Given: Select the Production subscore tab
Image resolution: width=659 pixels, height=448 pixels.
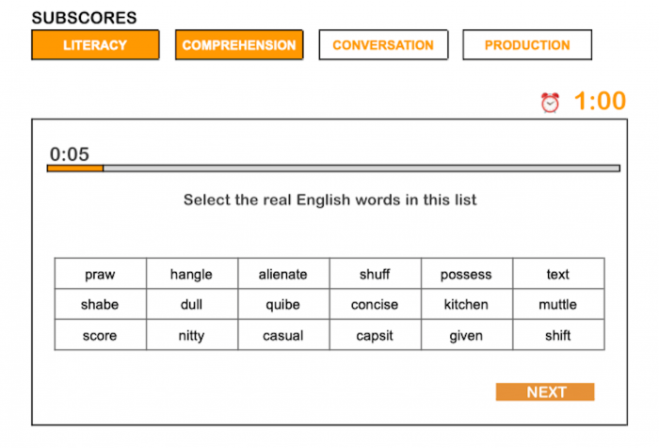Looking at the screenshot, I should tap(527, 45).
